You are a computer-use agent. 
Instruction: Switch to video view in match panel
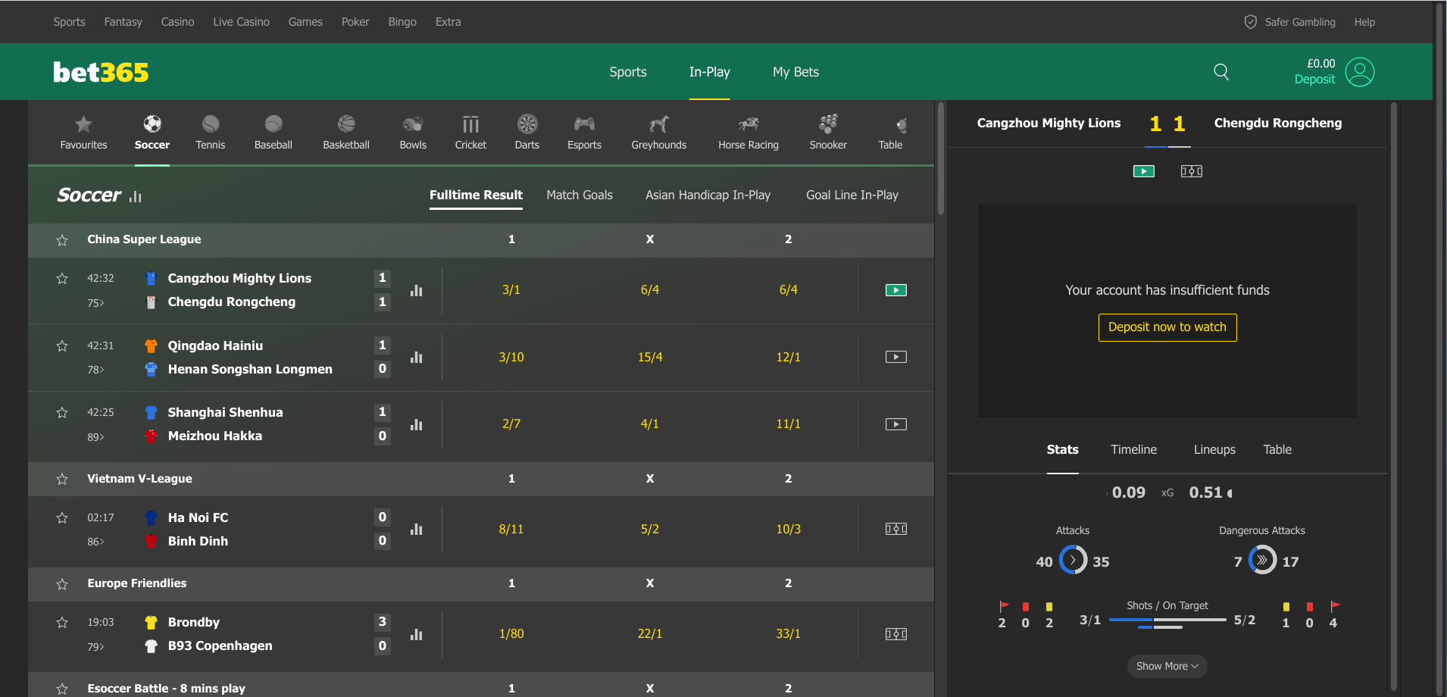(1144, 171)
